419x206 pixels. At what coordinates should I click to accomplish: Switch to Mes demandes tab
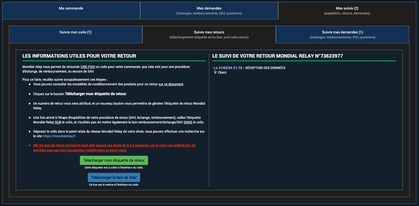tap(209, 11)
